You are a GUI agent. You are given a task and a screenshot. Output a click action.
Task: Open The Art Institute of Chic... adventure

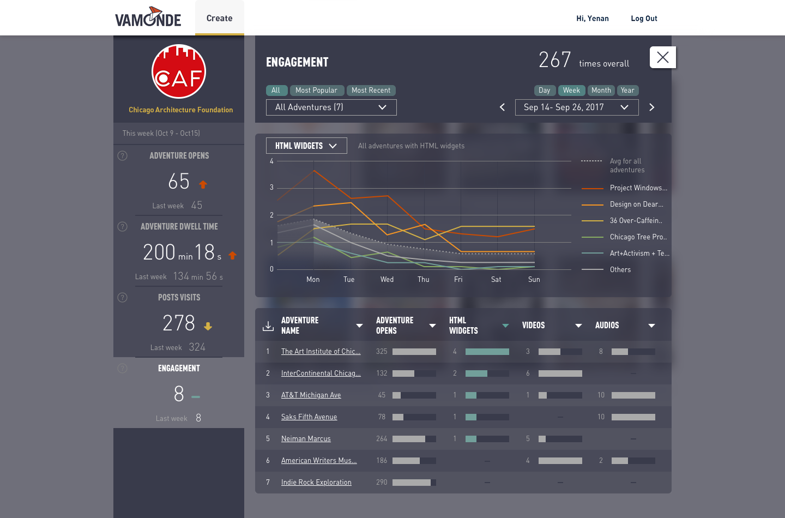[x=321, y=352]
